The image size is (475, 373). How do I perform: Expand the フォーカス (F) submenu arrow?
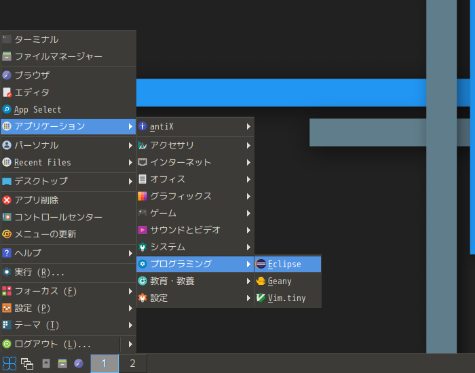(x=130, y=291)
